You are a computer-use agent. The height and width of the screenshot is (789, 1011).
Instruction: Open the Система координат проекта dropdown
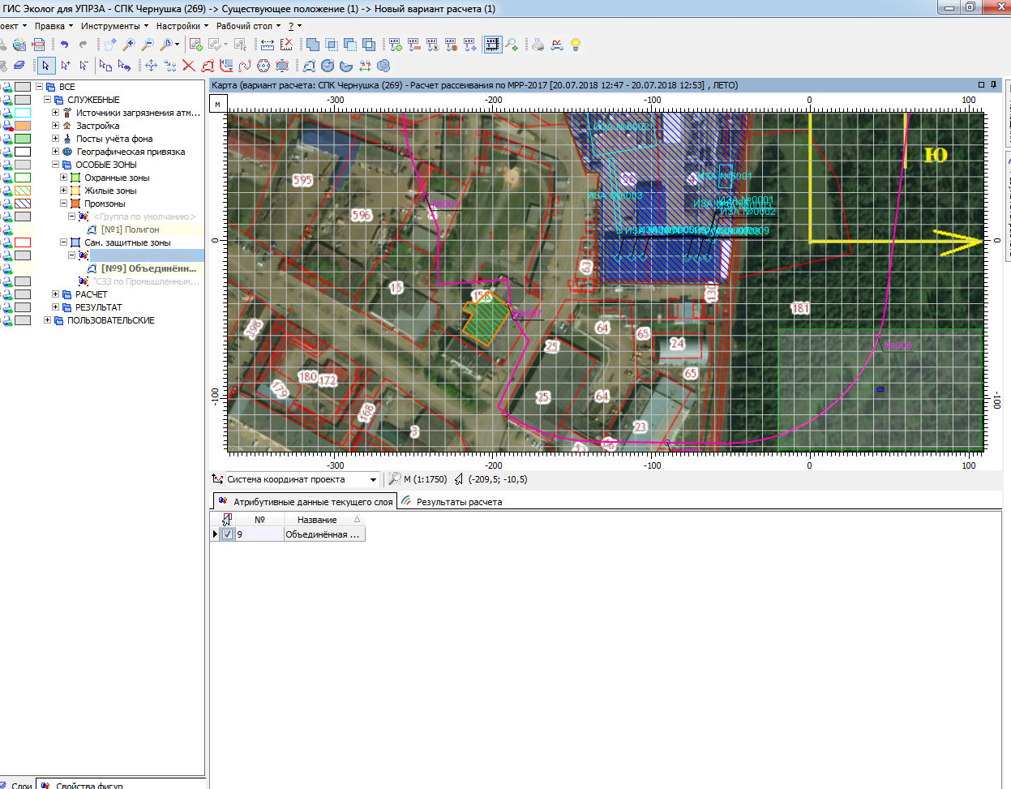373,479
